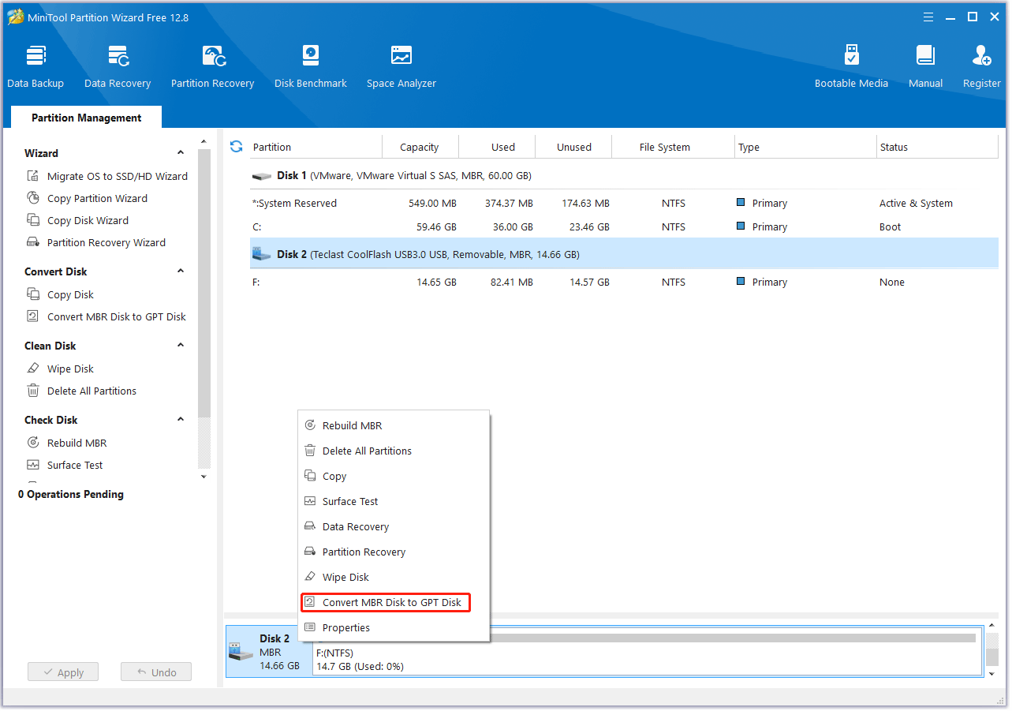This screenshot has height=711, width=1012.
Task: Select F:(NTFS) partition bar in disk map
Action: coord(647,653)
